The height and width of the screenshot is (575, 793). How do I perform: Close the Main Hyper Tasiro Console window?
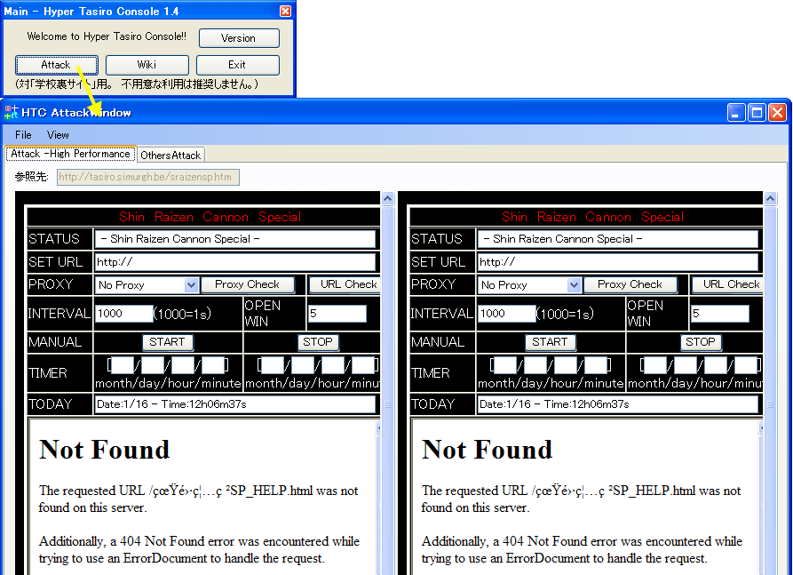pos(285,12)
